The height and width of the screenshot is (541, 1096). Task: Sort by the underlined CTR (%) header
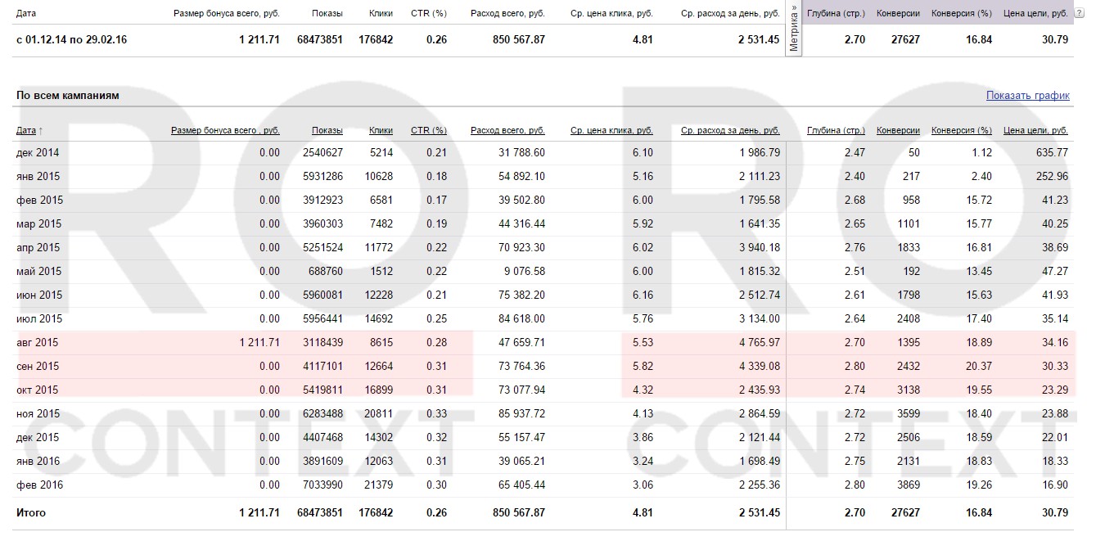tap(429, 130)
